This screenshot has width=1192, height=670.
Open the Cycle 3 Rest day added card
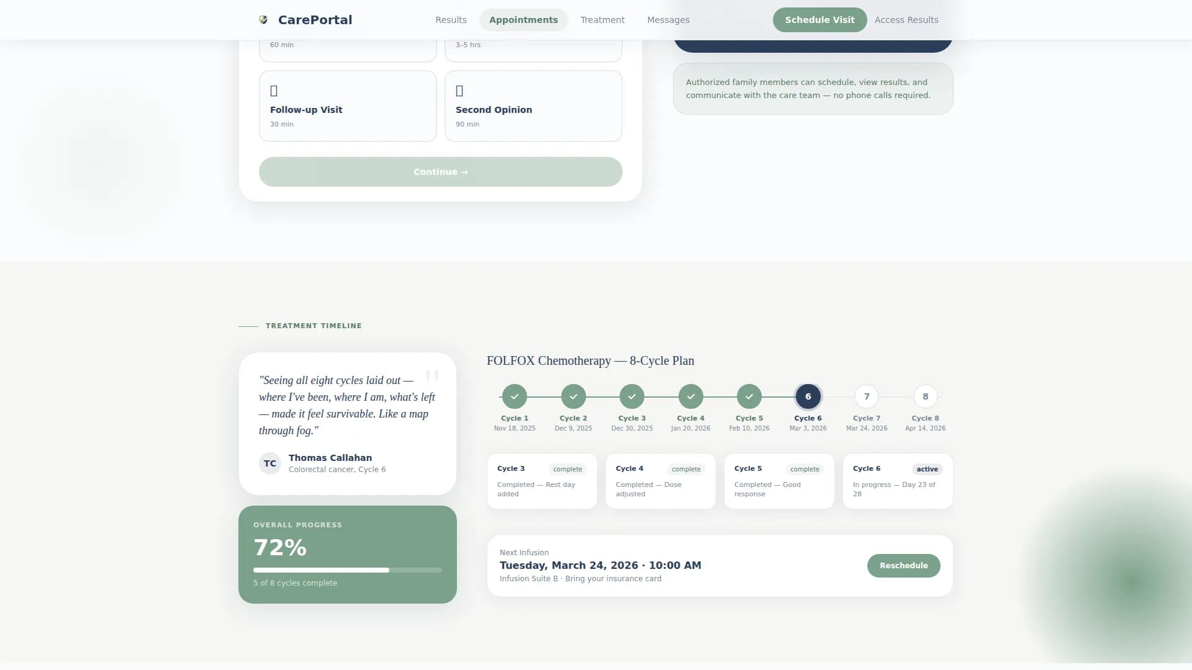pyautogui.click(x=542, y=481)
